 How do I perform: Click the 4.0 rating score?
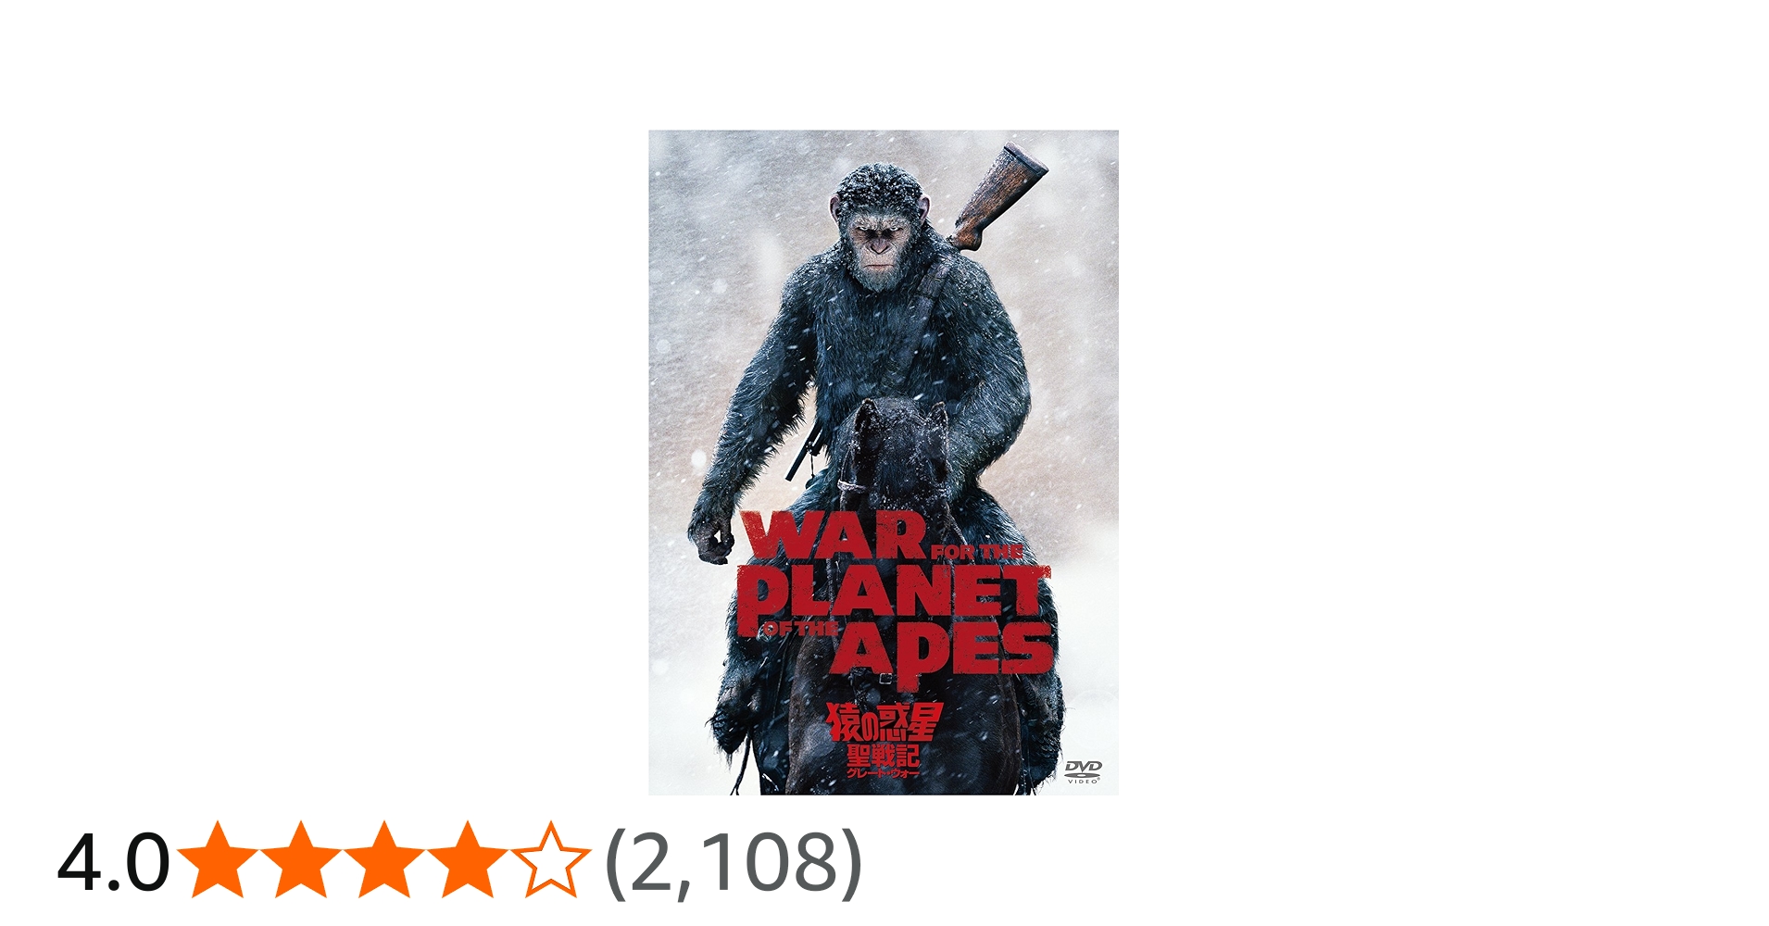[113, 863]
